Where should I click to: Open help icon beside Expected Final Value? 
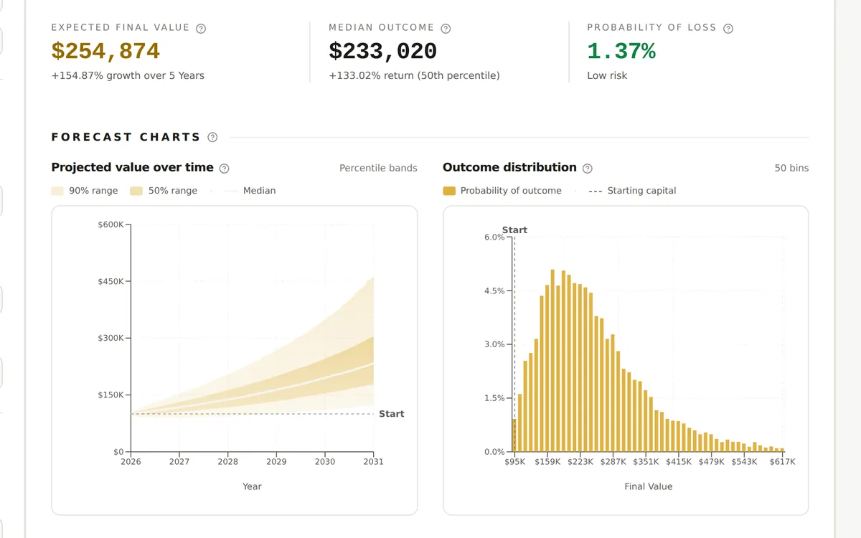pos(201,29)
